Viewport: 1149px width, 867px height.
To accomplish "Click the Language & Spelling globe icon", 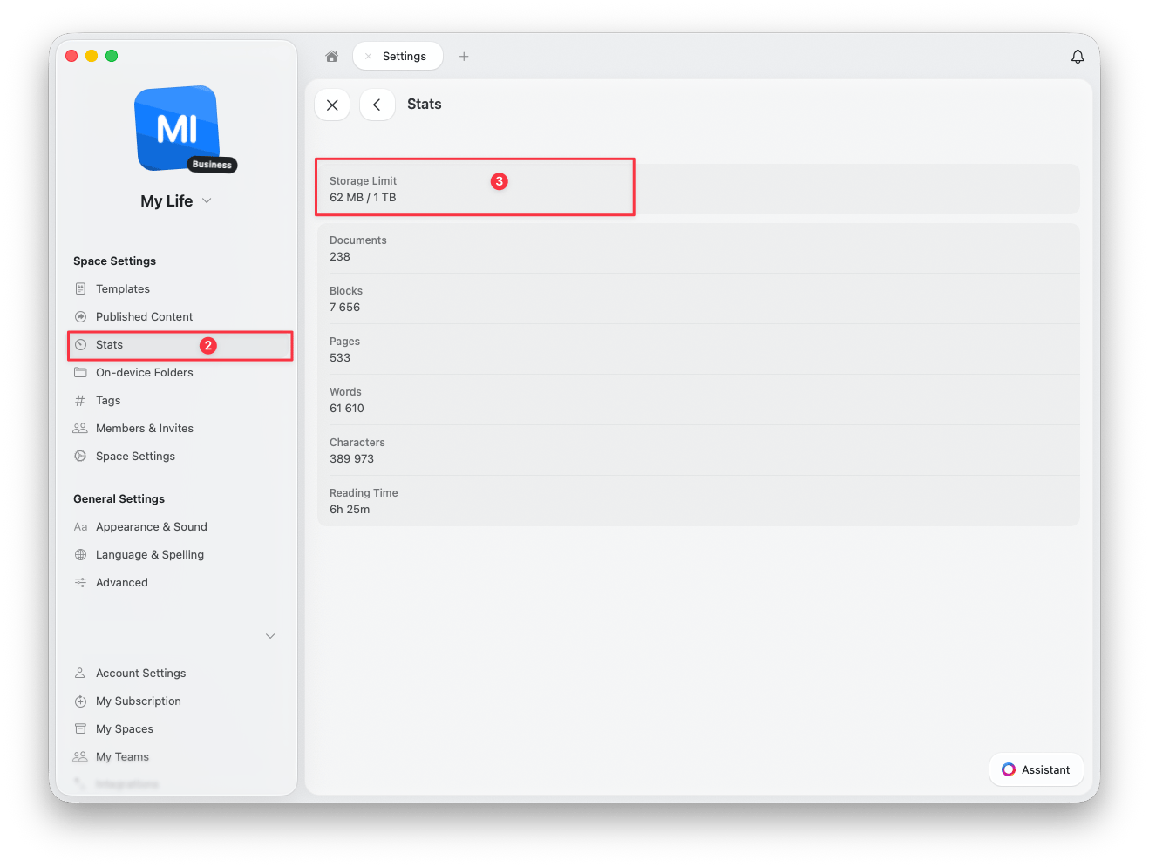I will 80,555.
